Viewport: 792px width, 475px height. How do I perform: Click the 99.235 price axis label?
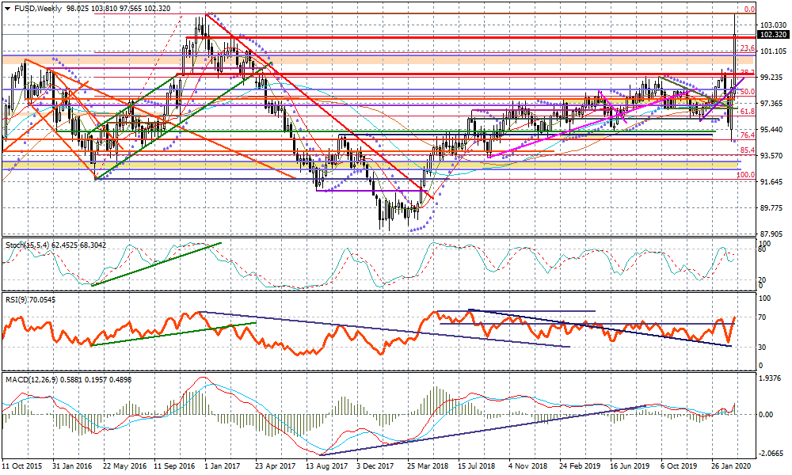click(x=773, y=78)
